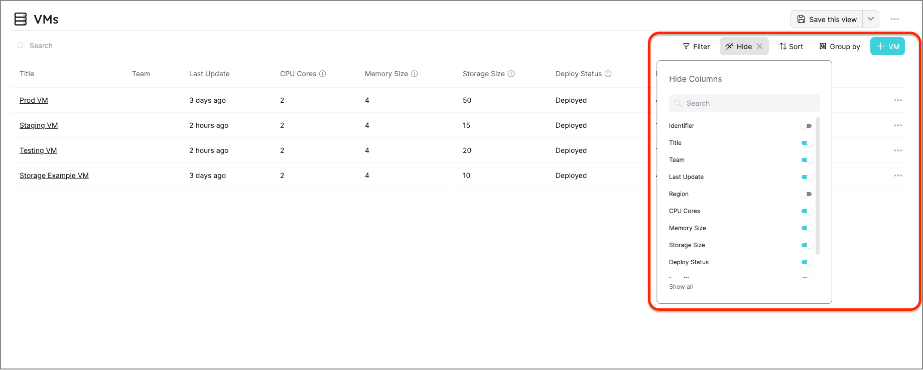Open the Staging VM link
Viewport: 923px width, 370px height.
coord(39,125)
